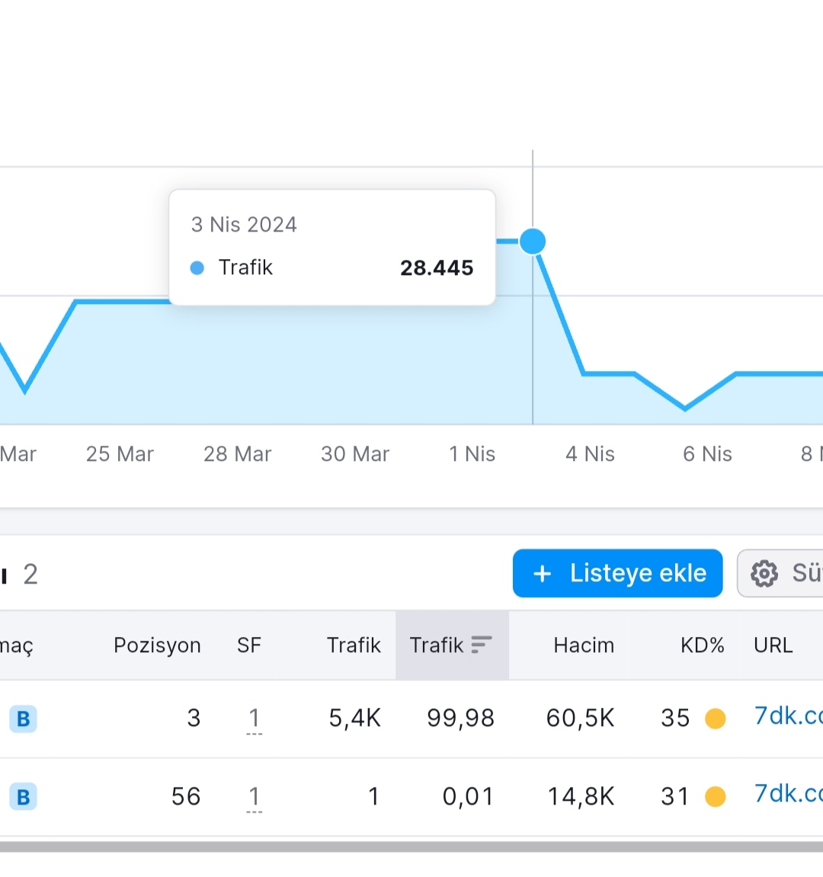This screenshot has height=877, width=823.
Task: Click the blue Trafik legend dot in tooltip
Action: coord(197,268)
